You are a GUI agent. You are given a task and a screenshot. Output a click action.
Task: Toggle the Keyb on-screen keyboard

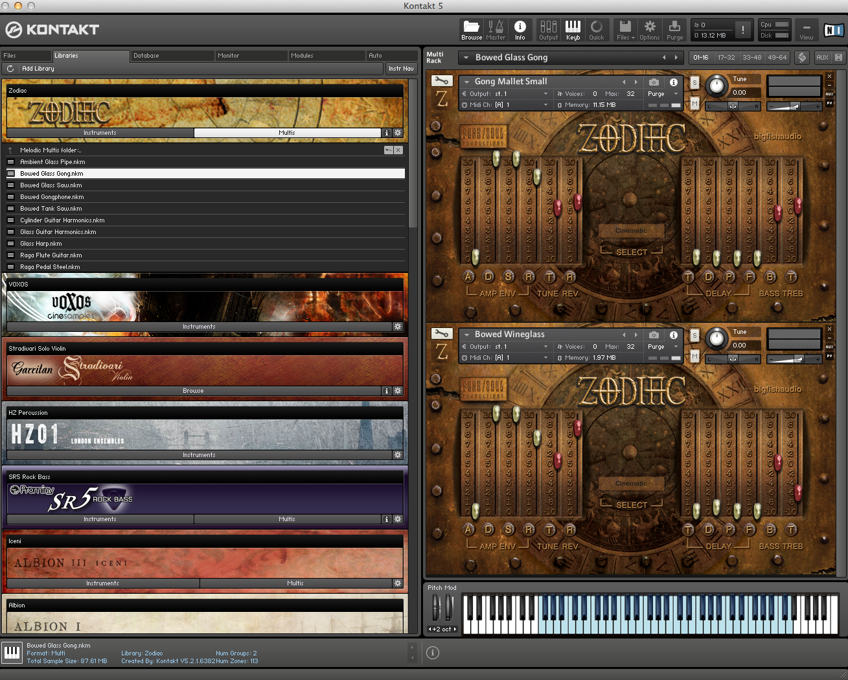pos(573,30)
